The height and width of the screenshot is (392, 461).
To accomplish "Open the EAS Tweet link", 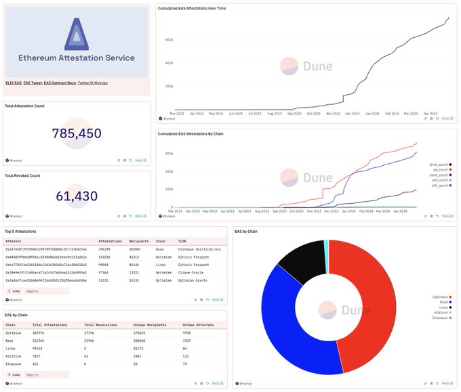I will [33, 83].
